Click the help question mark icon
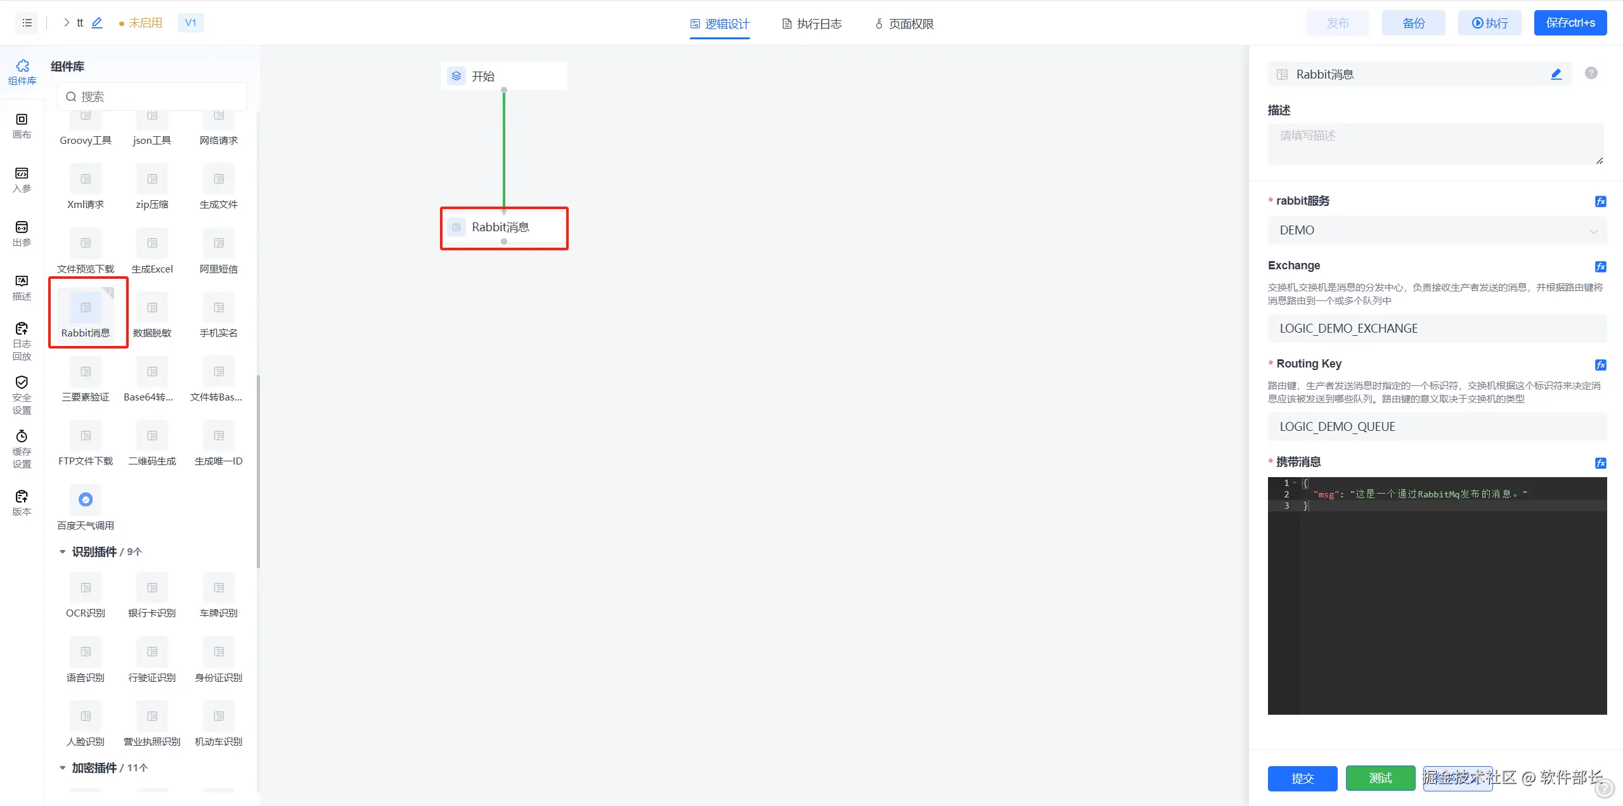The height and width of the screenshot is (806, 1623). [x=1591, y=74]
